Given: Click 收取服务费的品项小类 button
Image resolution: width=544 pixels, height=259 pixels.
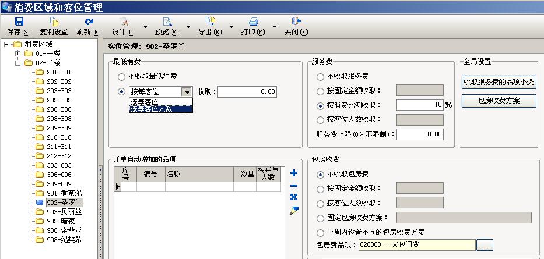Looking at the screenshot, I should click(499, 82).
